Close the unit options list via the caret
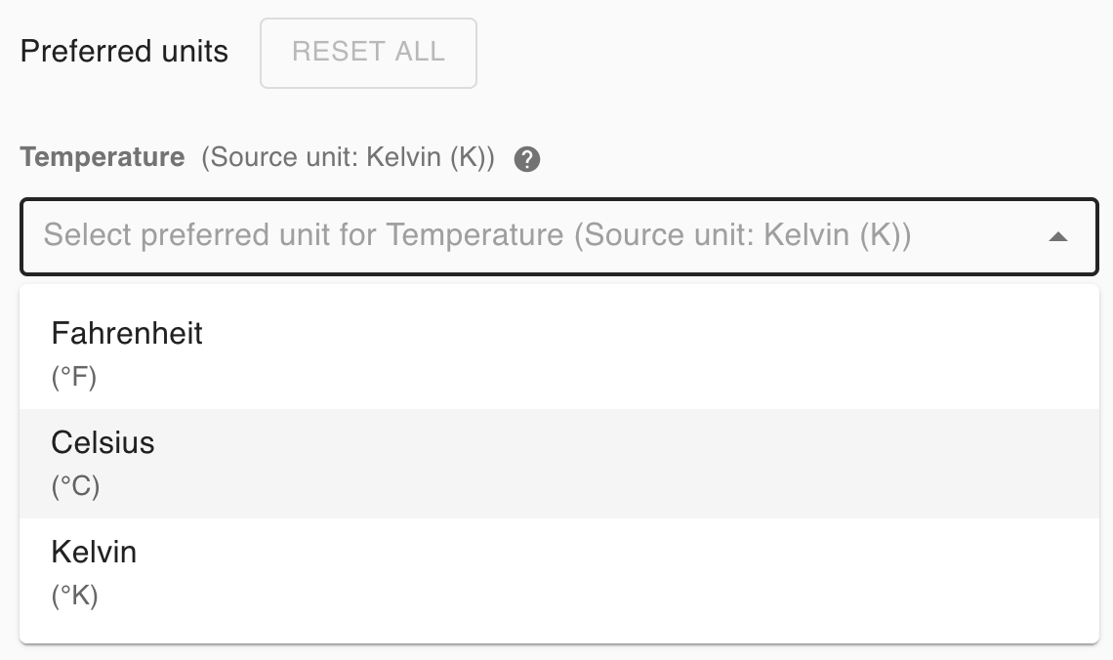The image size is (1113, 660). pos(1057,236)
